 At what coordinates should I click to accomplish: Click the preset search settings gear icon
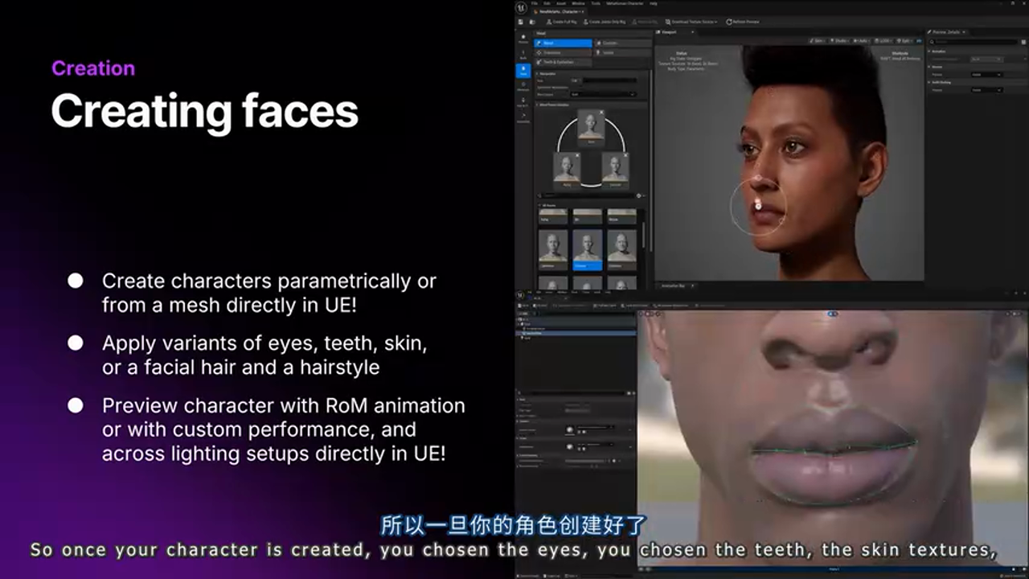[639, 195]
